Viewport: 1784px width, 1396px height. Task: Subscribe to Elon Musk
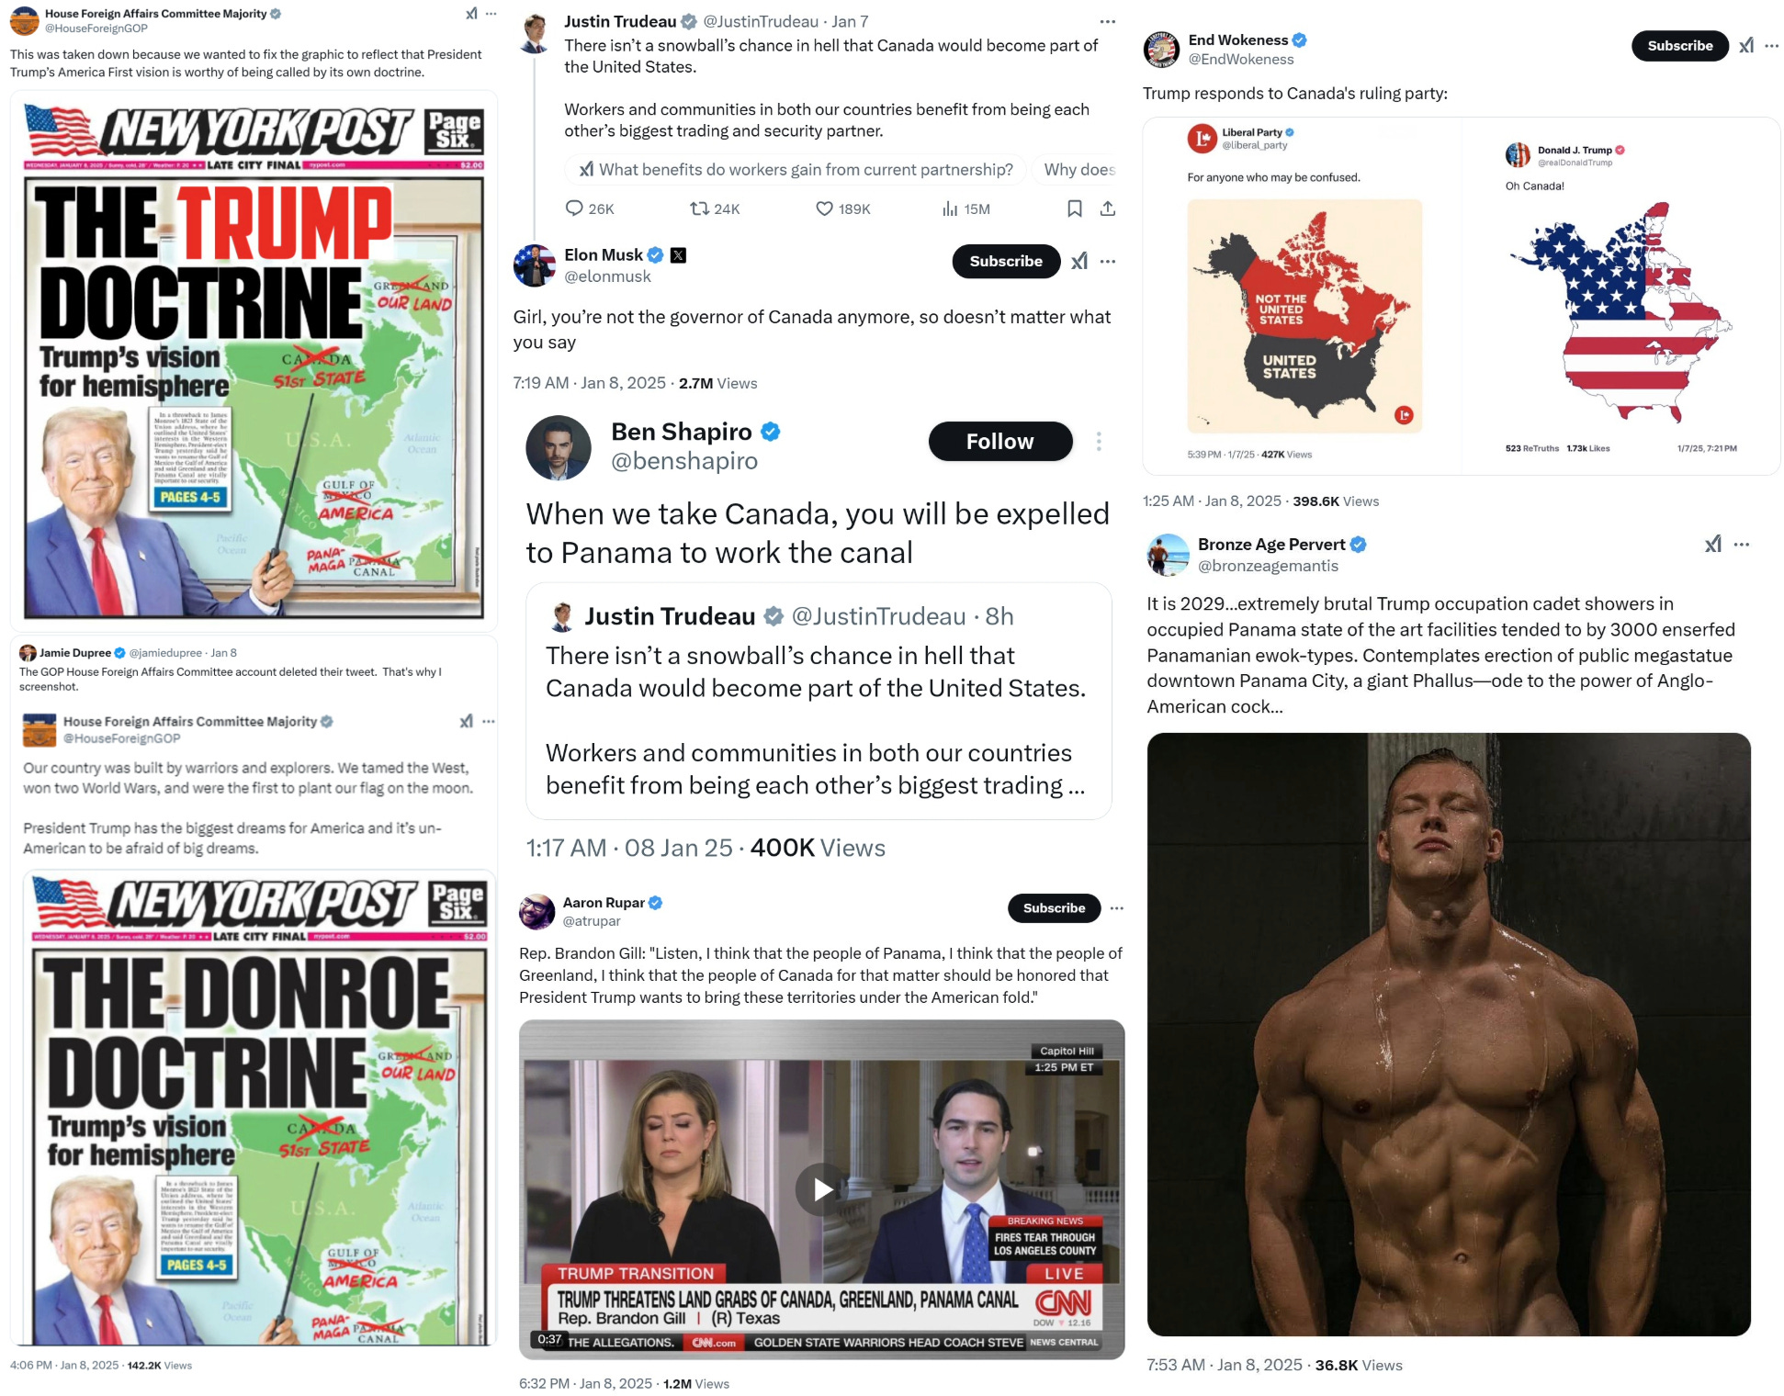tap(1006, 262)
